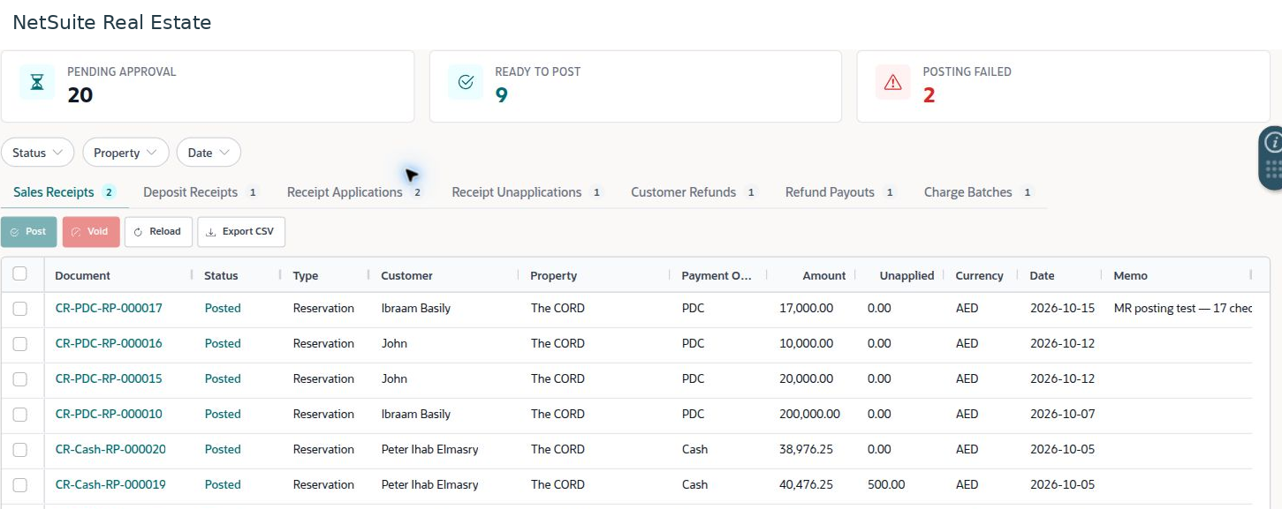
Task: Check the row for CR-PDC-RP-000017
Action: (x=19, y=309)
